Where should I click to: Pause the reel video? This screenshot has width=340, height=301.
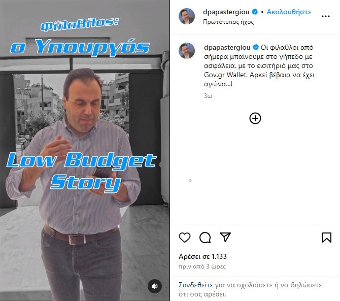pos(85,150)
